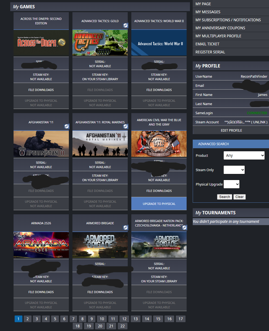Click Across the Dnepr game banner
269x331 pixels.
point(41,43)
